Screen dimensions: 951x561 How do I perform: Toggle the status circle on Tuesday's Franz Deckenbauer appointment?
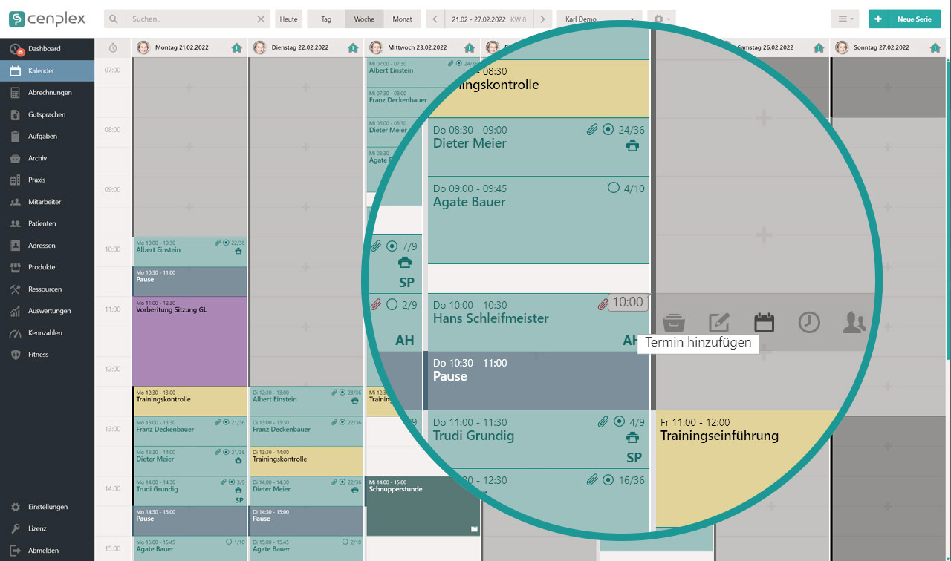(343, 422)
